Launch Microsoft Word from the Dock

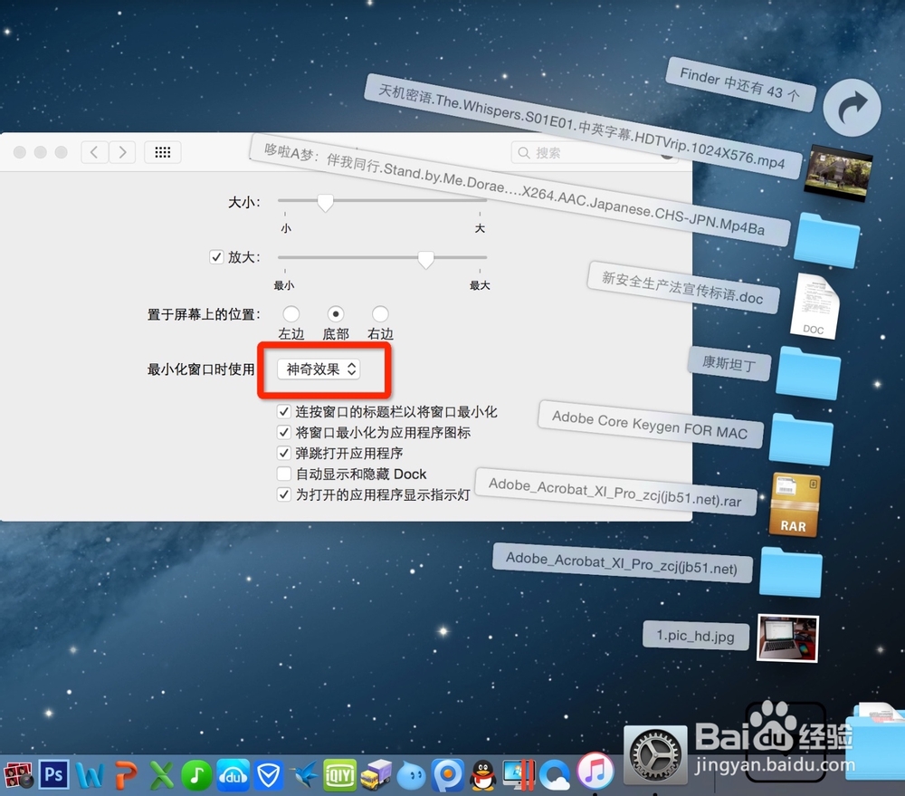[x=90, y=775]
